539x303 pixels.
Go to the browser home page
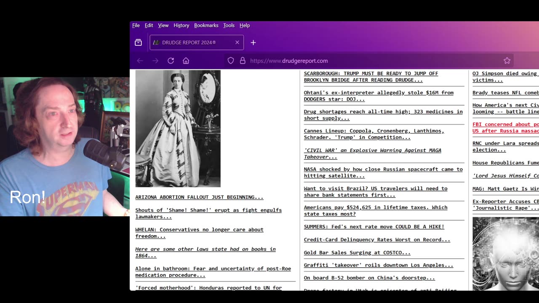tap(186, 61)
